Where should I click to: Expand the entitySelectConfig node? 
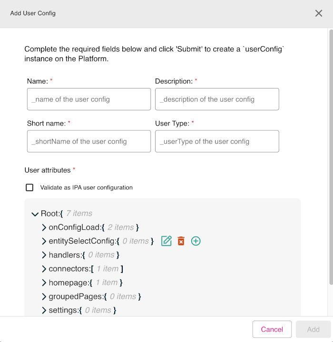click(44, 241)
